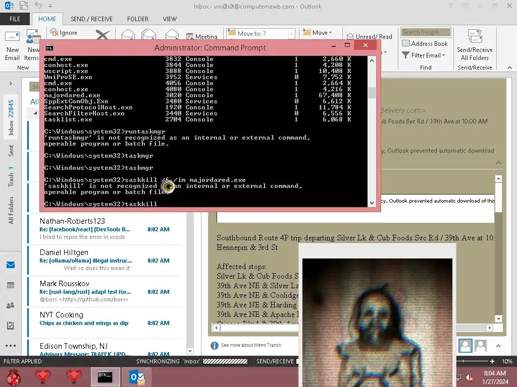Open NYT Cooking chips as chicken email

click(x=105, y=322)
